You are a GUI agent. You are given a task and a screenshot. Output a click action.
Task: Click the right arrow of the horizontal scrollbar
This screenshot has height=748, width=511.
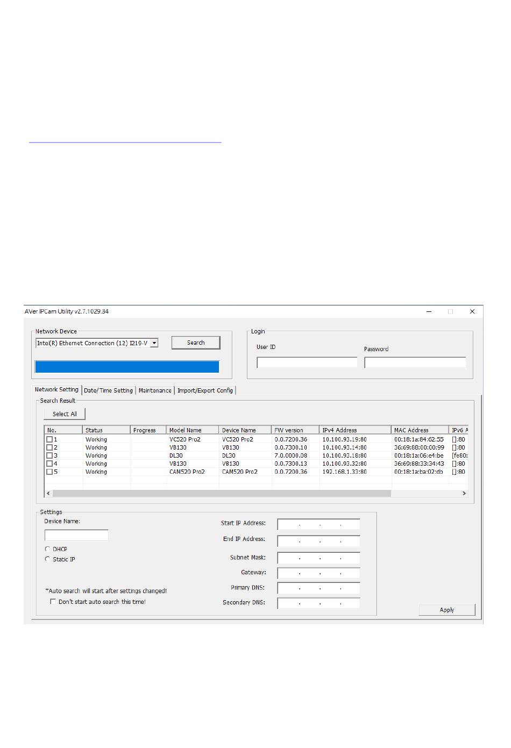tap(464, 493)
